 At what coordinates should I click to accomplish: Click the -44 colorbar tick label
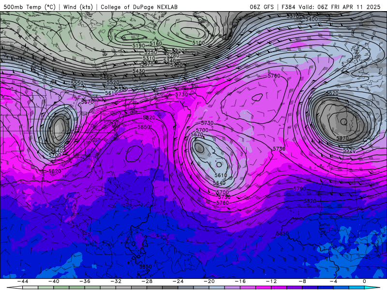click(x=23, y=281)
